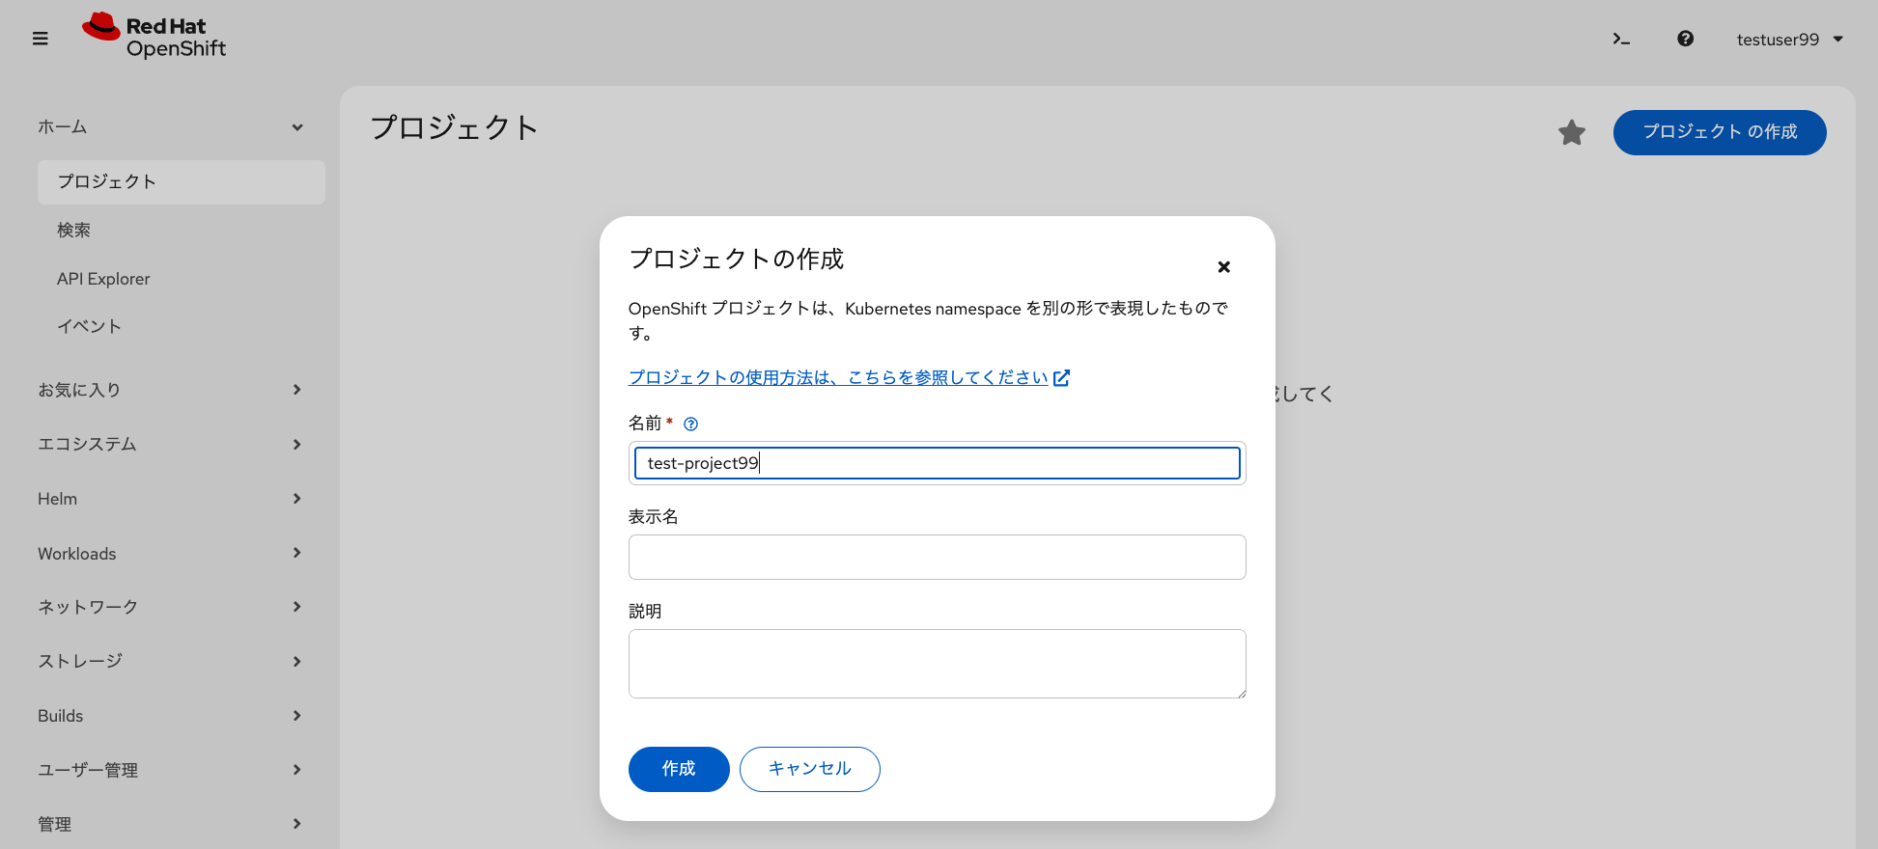The width and height of the screenshot is (1878, 849).
Task: Click the 名前 input containing test-project99
Action: (x=938, y=463)
